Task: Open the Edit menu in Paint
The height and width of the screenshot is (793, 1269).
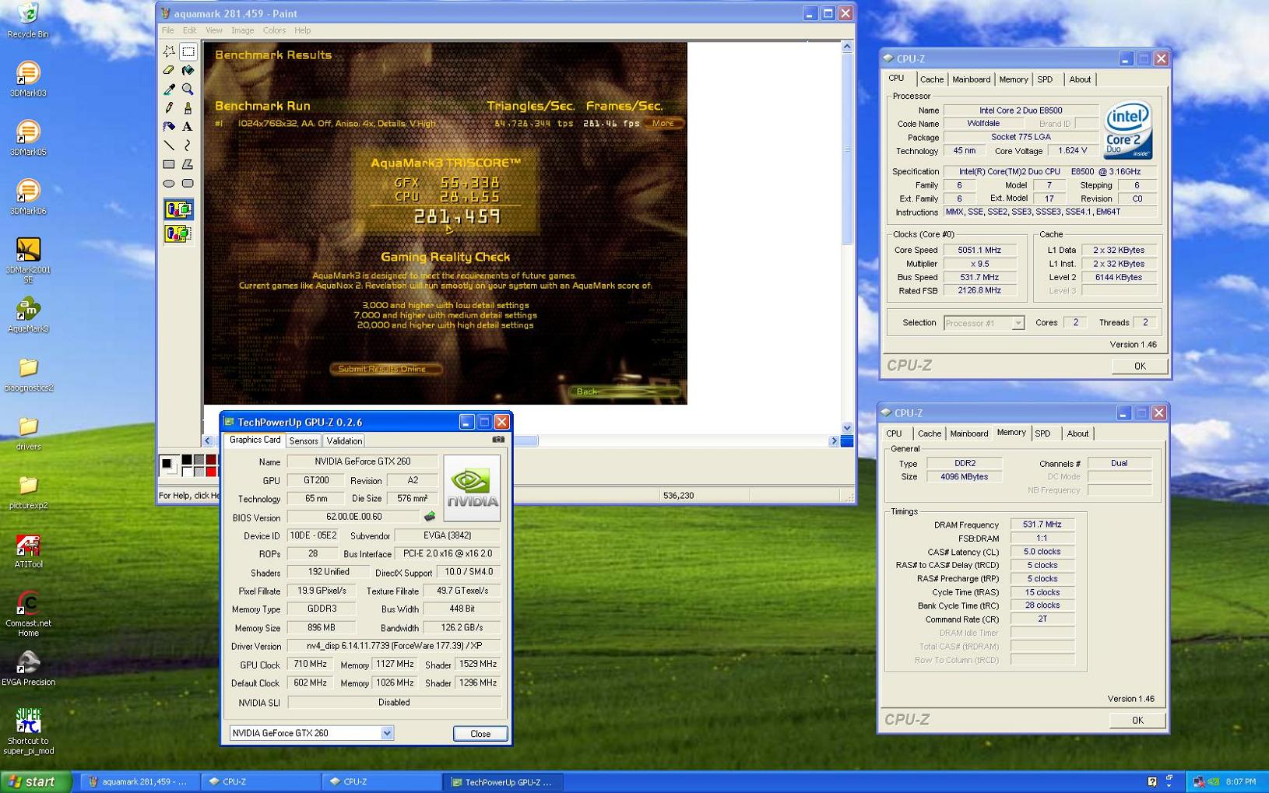Action: pyautogui.click(x=189, y=30)
